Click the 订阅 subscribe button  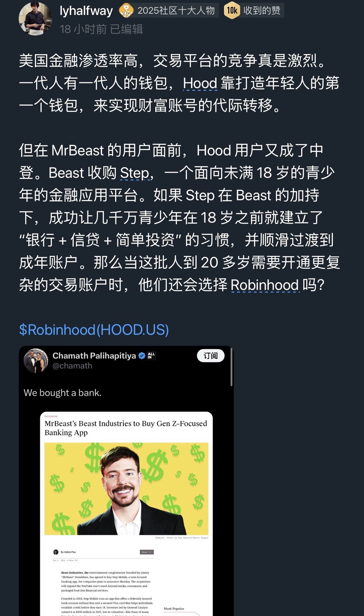click(211, 356)
